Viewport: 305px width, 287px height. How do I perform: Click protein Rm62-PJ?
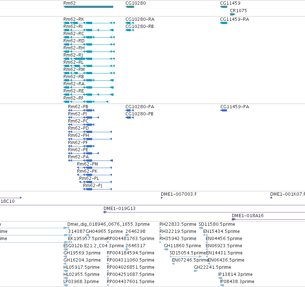tap(97, 189)
